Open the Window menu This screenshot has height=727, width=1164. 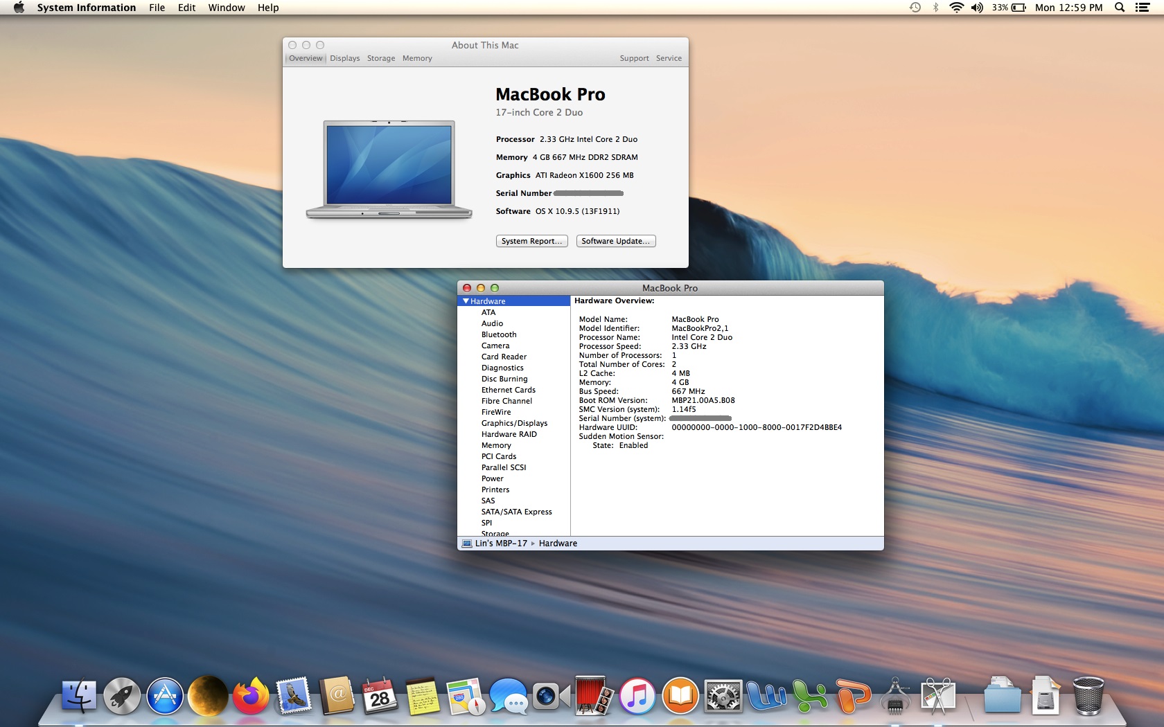tap(227, 8)
